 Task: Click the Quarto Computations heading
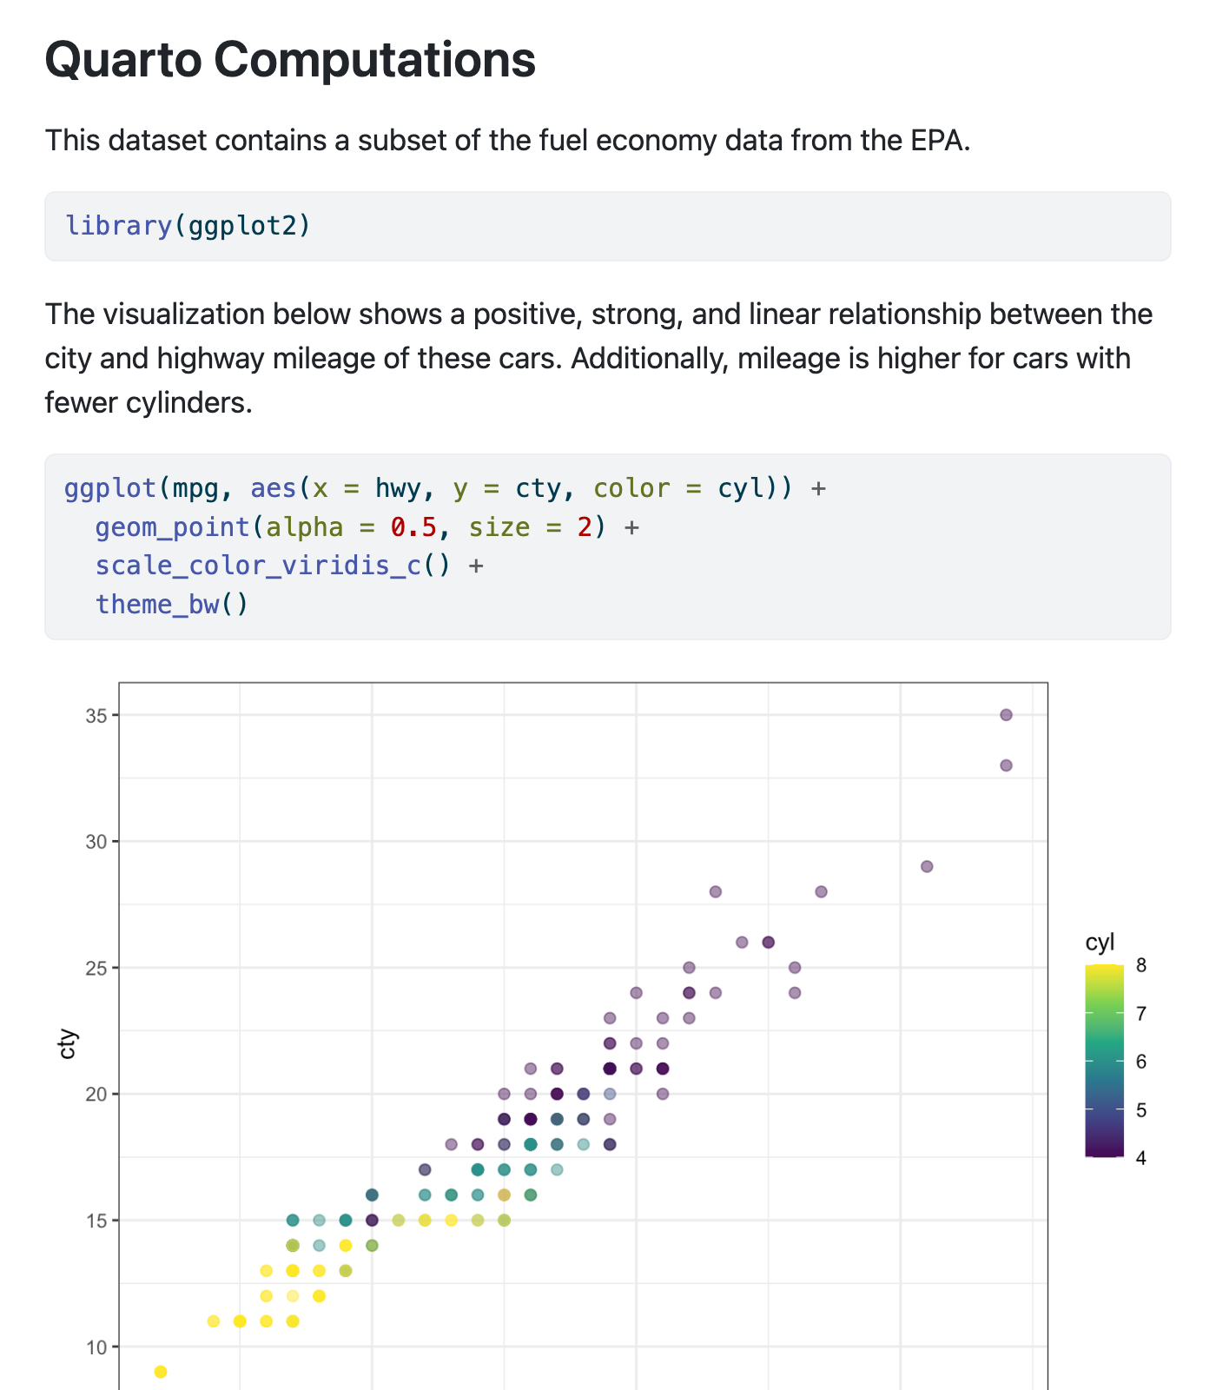click(x=290, y=60)
